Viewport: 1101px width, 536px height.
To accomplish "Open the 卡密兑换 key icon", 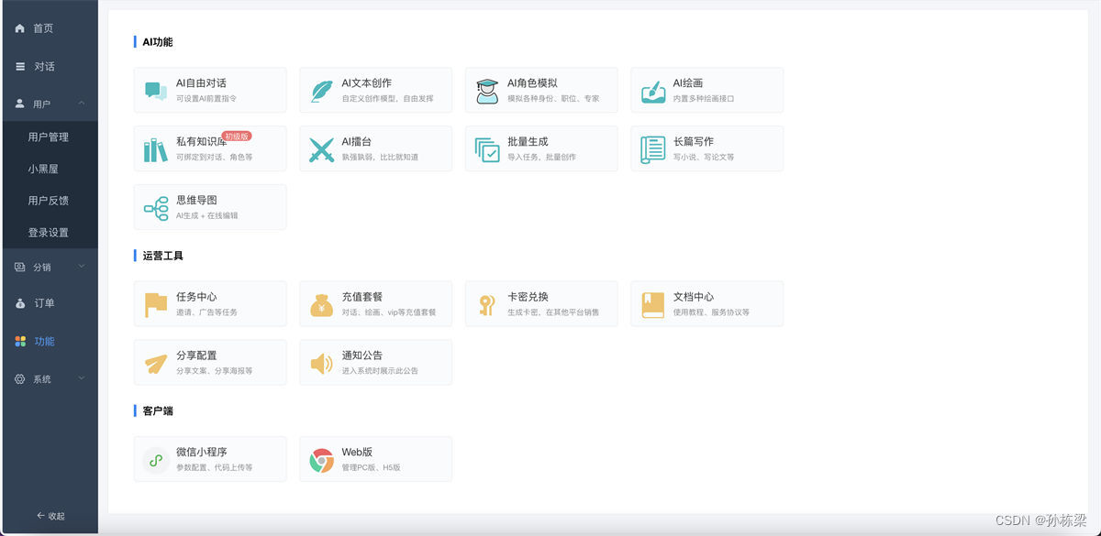I will (487, 304).
